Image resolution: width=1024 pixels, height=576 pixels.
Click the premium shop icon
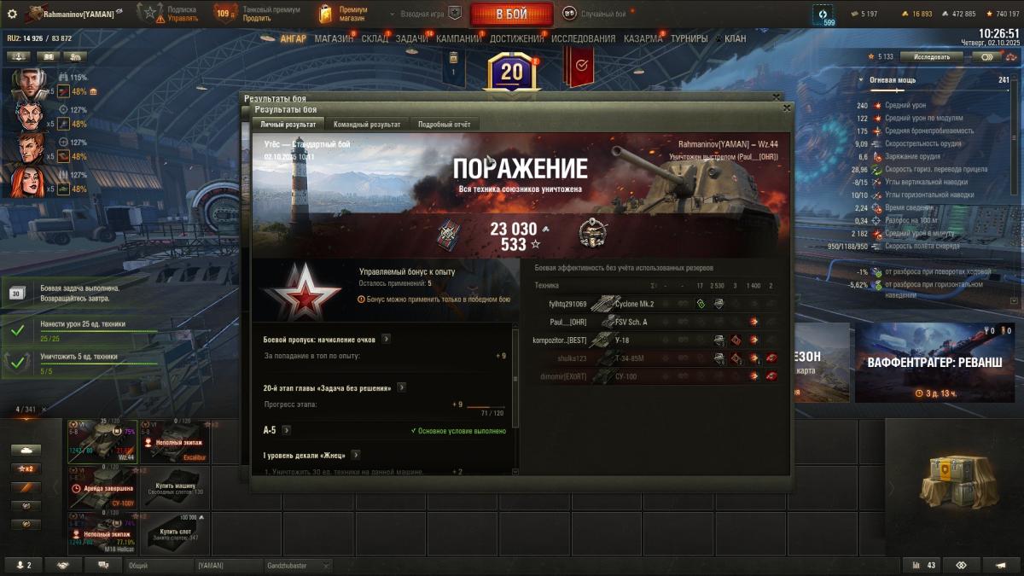[325, 14]
